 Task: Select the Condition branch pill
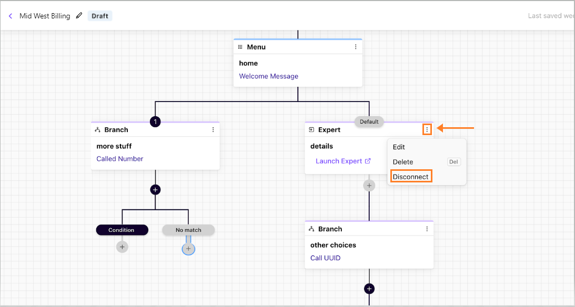click(122, 230)
